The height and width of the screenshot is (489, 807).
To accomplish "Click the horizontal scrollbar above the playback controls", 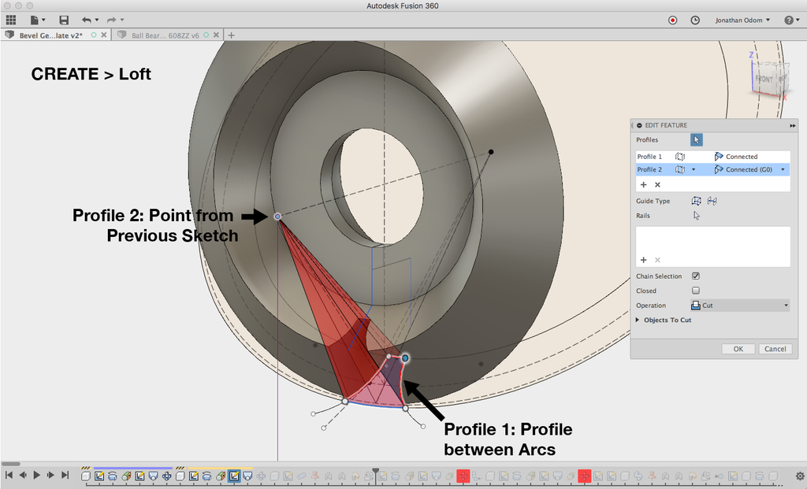I will (x=11, y=464).
